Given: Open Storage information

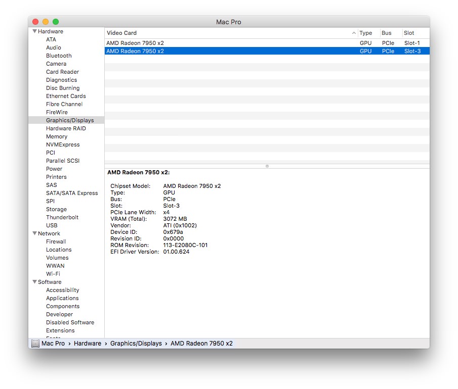Looking at the screenshot, I should [x=56, y=209].
